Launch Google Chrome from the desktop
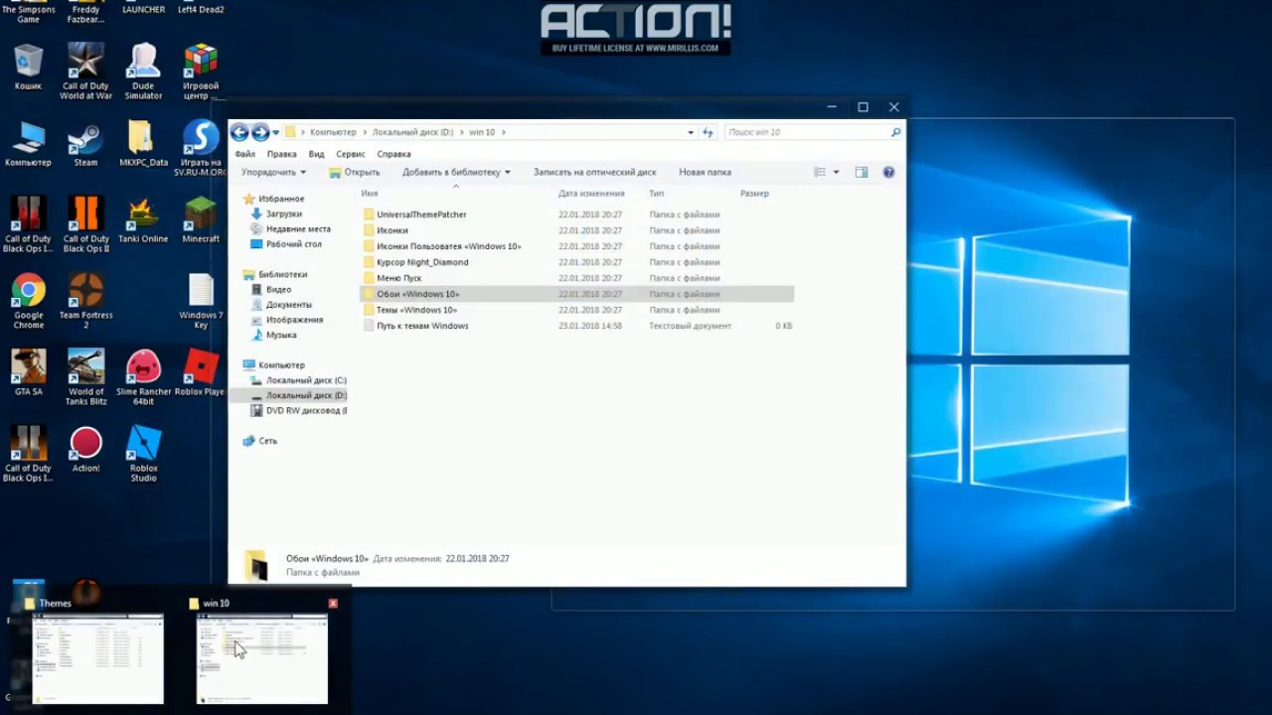 coord(29,301)
